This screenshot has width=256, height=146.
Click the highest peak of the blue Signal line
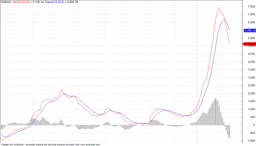coord(224,20)
